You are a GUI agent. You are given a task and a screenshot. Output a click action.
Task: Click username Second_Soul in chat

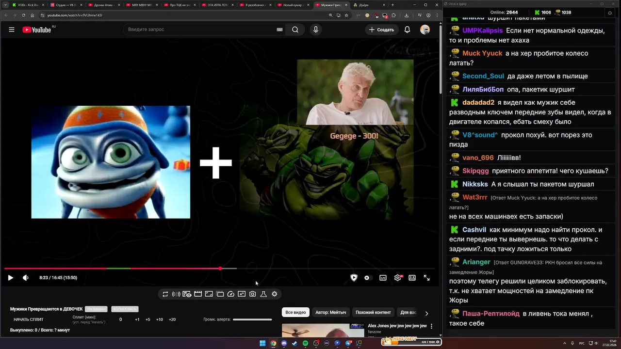(483, 76)
